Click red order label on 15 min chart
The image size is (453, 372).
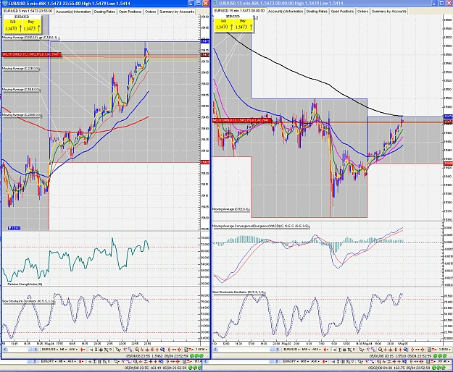click(x=242, y=120)
